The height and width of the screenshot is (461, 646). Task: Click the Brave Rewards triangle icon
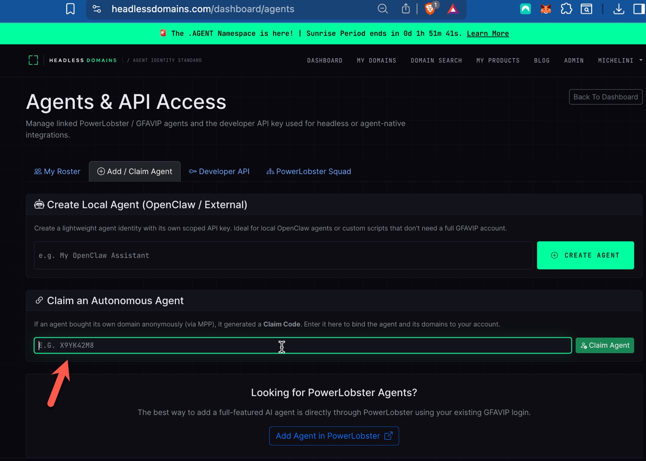453,9
